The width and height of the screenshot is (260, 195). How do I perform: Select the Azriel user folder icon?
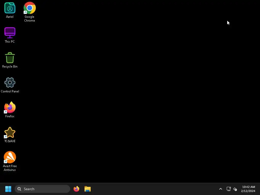[x=10, y=8]
